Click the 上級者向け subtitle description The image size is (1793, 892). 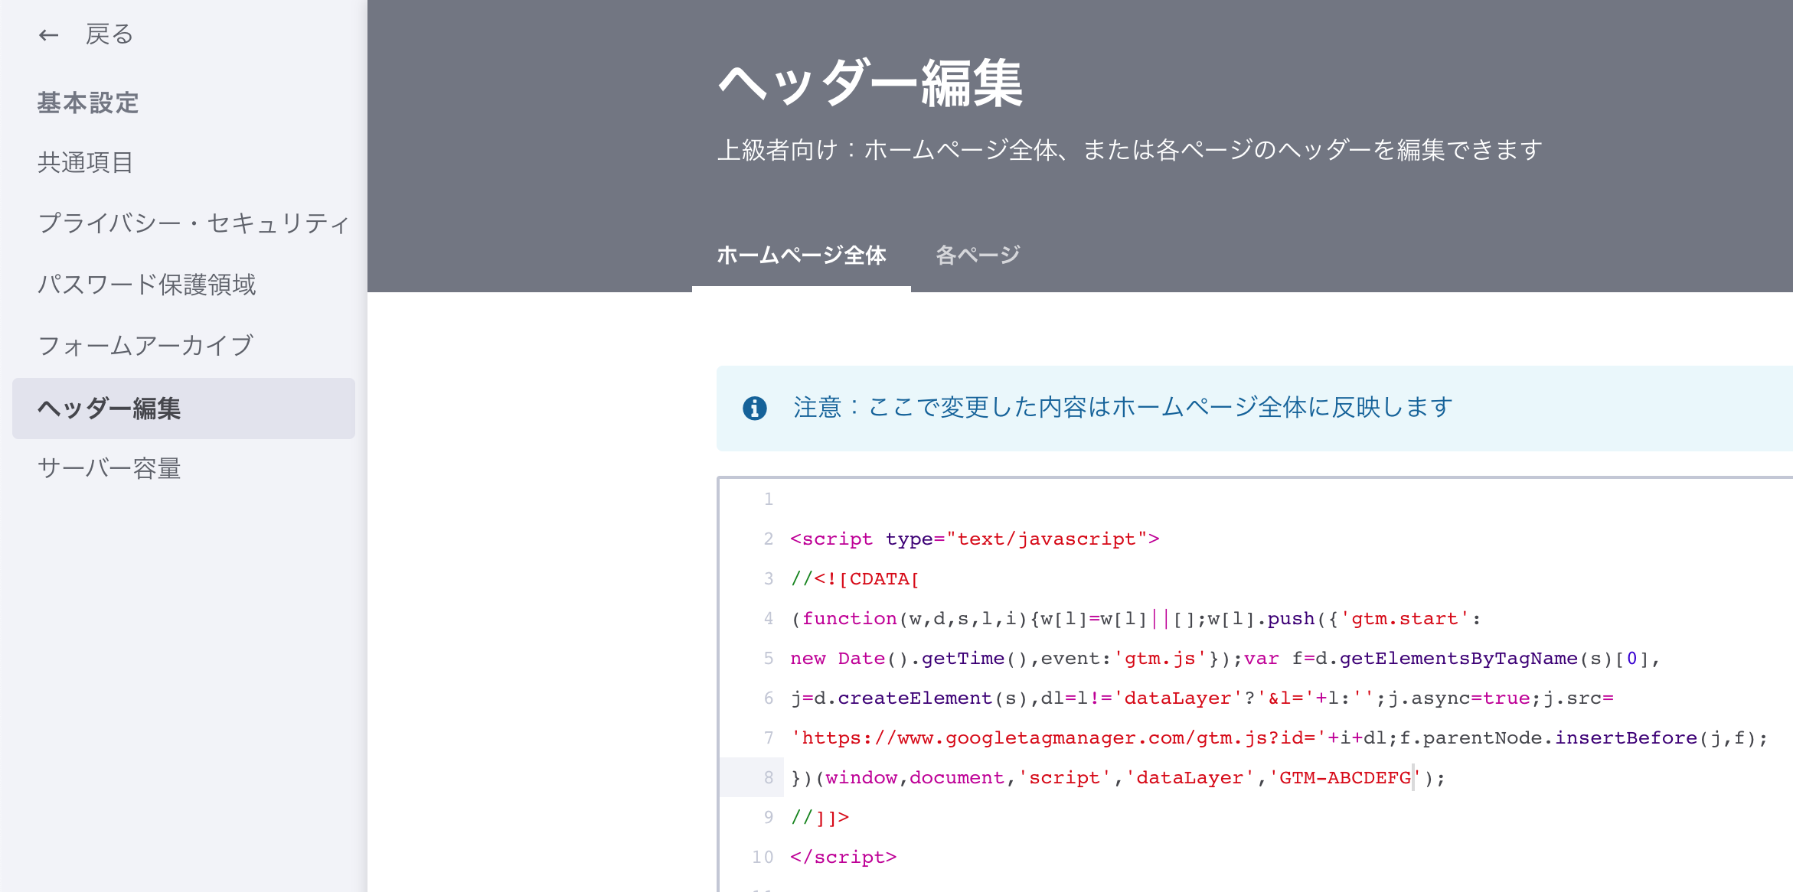tap(1130, 150)
